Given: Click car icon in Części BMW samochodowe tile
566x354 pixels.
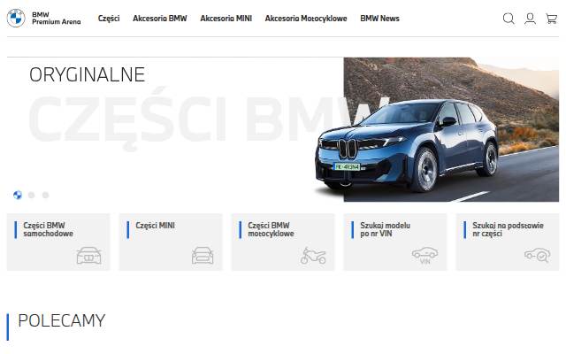Looking at the screenshot, I should [88, 256].
